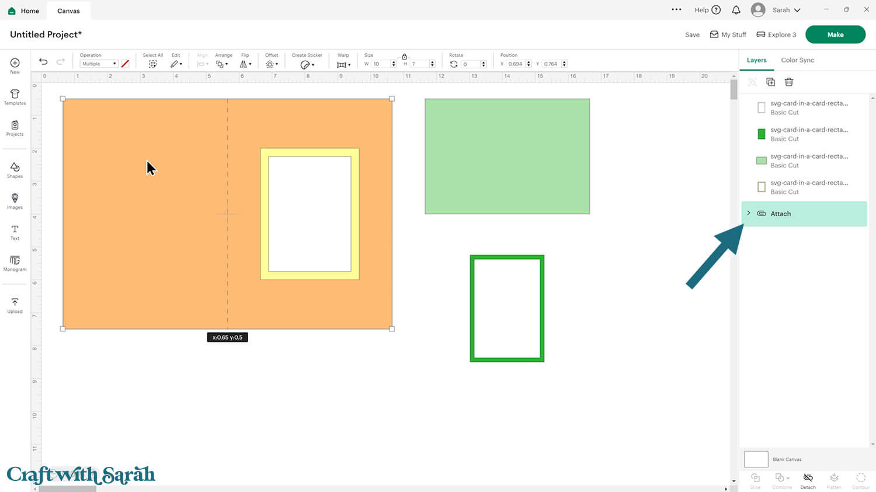876x492 pixels.
Task: Click the Blank Canvas color swatch
Action: click(756, 459)
